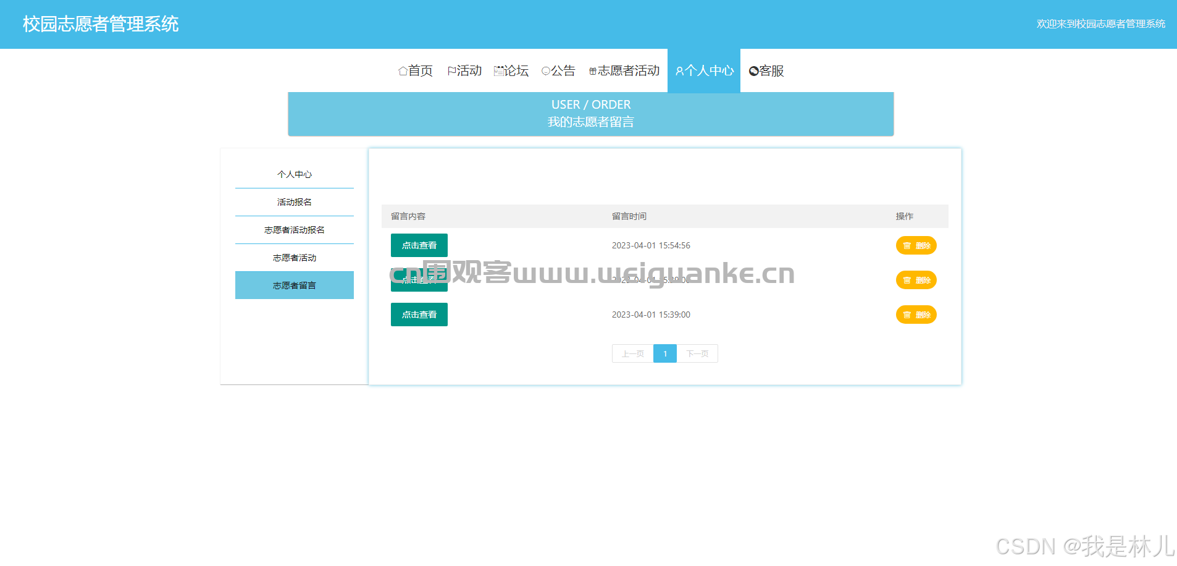Open the 论坛 forum nav item

click(511, 71)
